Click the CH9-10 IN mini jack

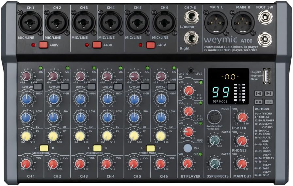point(190,70)
